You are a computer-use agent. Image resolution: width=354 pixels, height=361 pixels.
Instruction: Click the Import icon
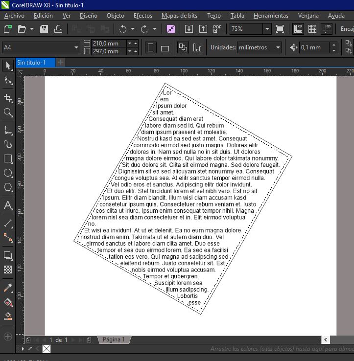[189, 29]
